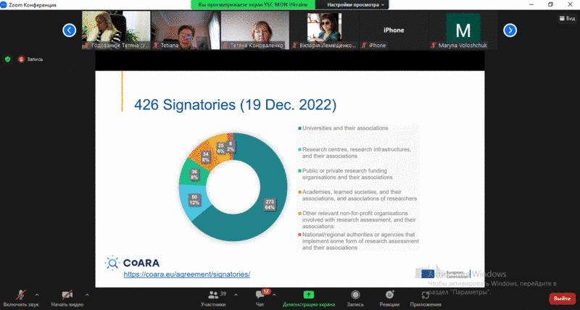The image size is (580, 310).
Task: Click the green encryption shield icon
Action: (x=8, y=59)
